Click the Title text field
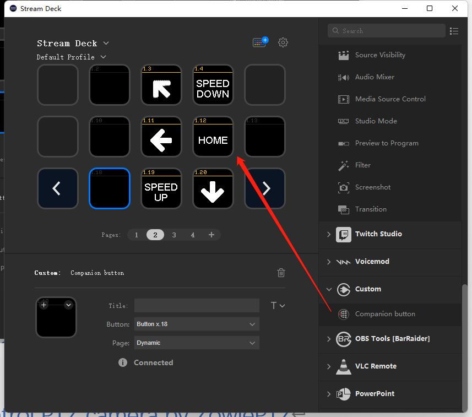Screen dimensions: 472x417 (x=197, y=306)
